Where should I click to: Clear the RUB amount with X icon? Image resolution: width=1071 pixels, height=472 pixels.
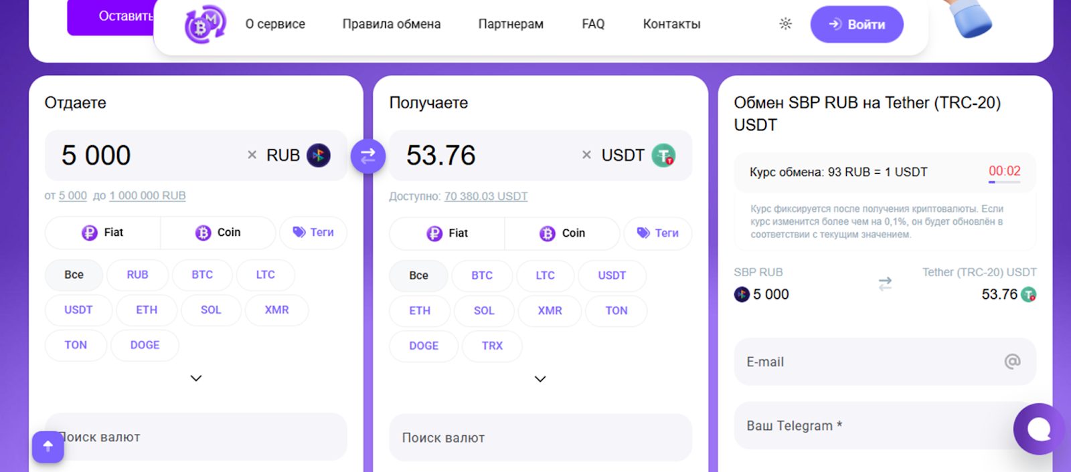252,155
